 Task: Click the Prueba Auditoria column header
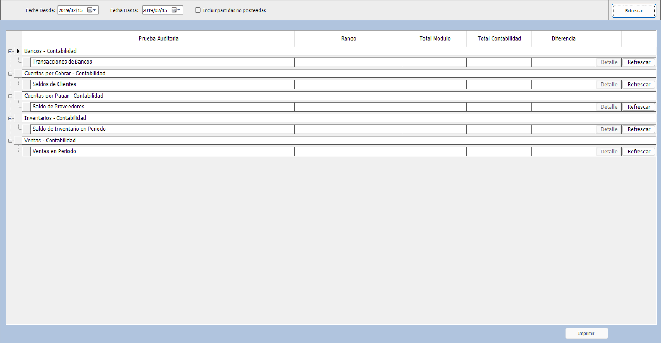pos(158,38)
